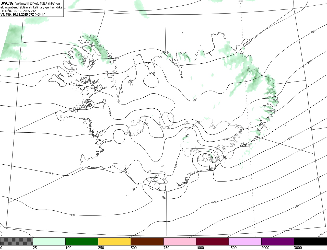Viewport: 327px width, 250px height.
Task: Click the legend value "1000"
Action: click(x=200, y=248)
